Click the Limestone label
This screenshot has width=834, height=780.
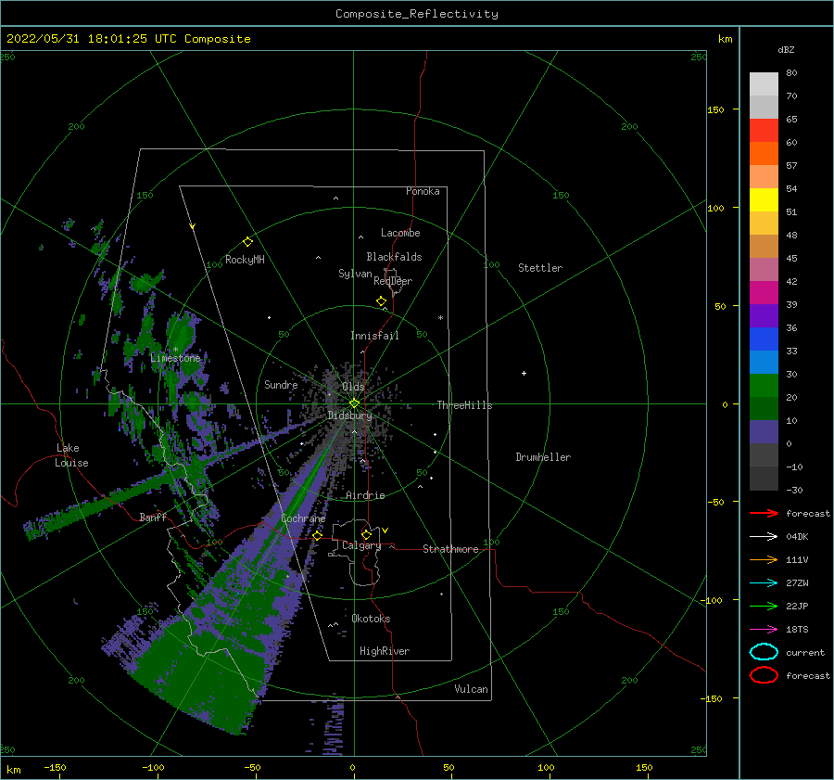click(175, 358)
